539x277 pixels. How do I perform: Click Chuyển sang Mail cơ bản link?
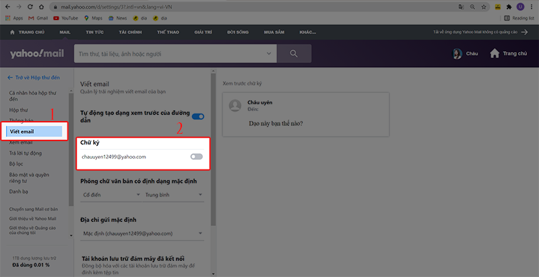(34, 209)
